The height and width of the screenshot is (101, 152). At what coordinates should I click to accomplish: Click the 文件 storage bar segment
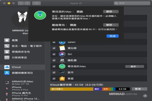106,89
